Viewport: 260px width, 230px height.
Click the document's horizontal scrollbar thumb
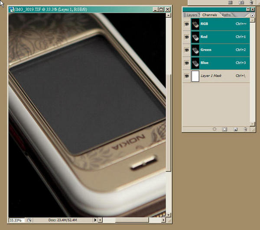132,220
